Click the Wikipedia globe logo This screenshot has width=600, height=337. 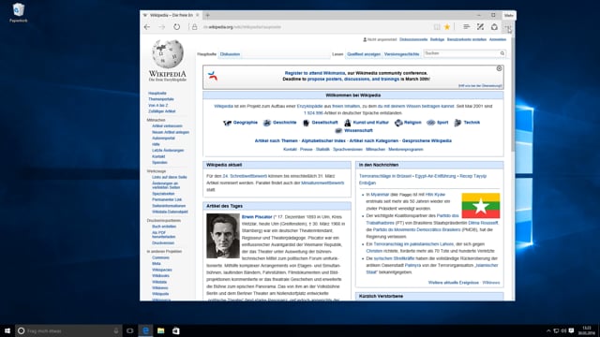[x=168, y=53]
